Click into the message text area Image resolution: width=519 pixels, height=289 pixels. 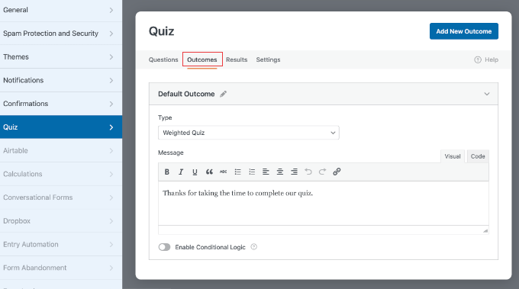pyautogui.click(x=324, y=204)
